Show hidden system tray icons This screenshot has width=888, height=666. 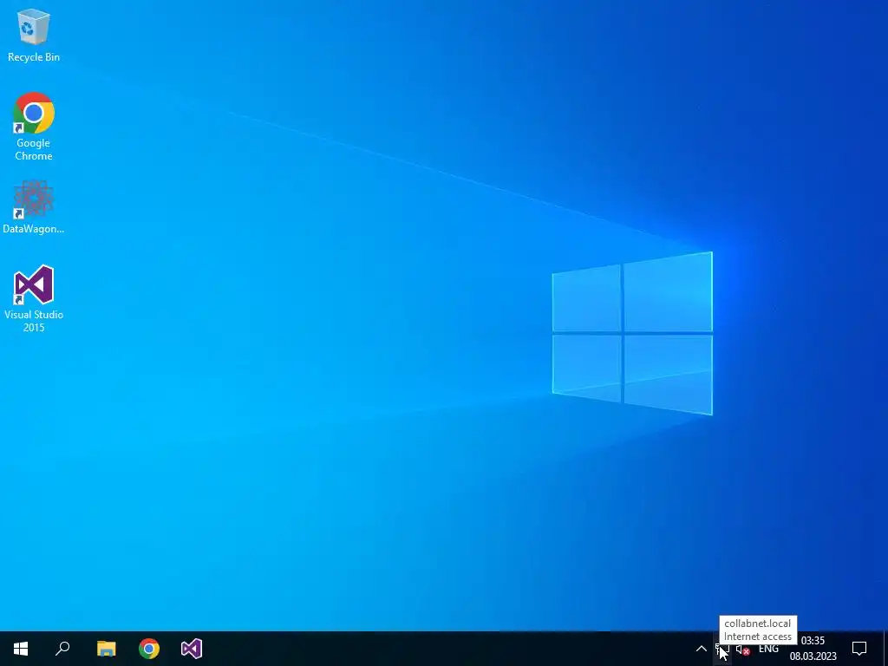coord(701,649)
